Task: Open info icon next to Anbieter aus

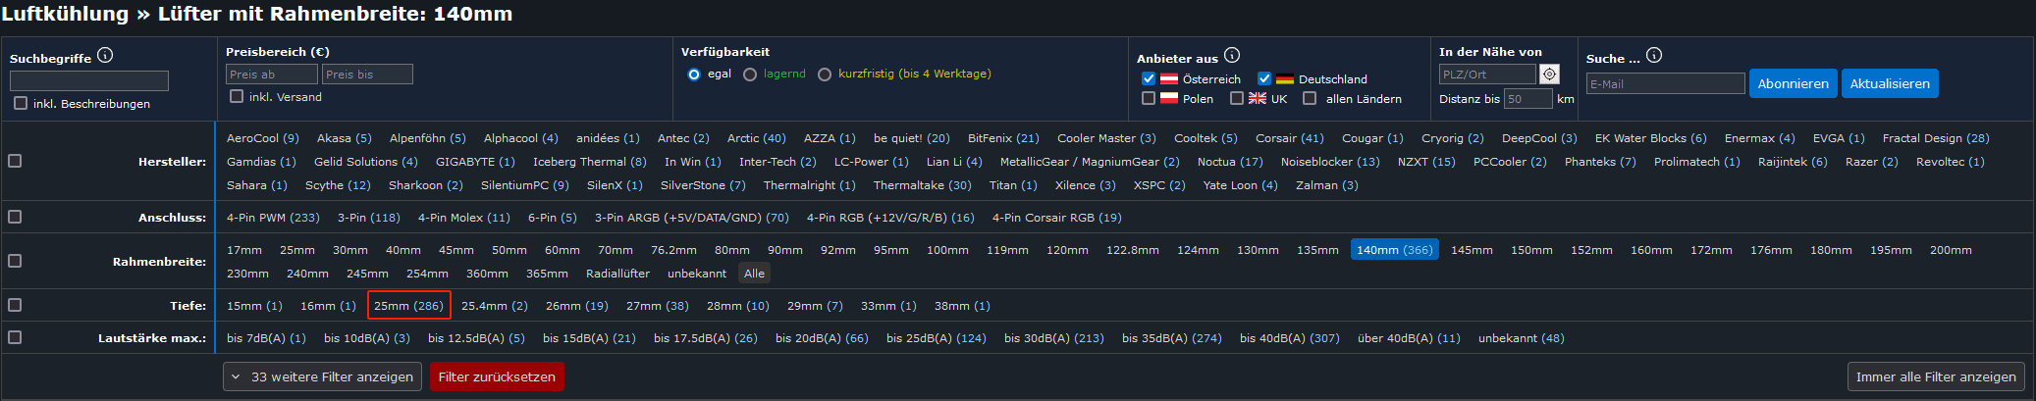Action: click(x=1232, y=56)
